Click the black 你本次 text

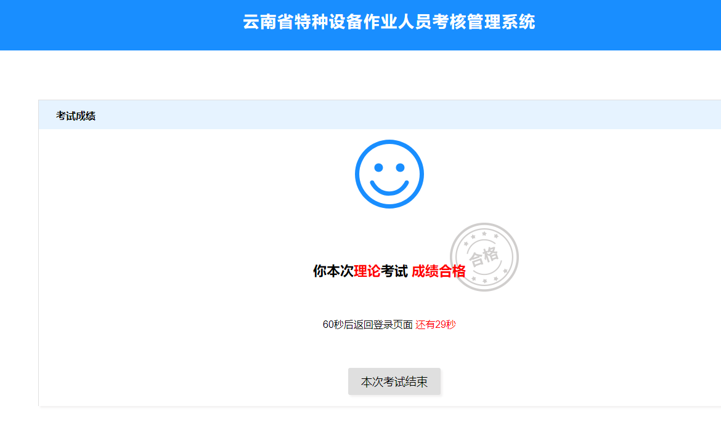(333, 271)
